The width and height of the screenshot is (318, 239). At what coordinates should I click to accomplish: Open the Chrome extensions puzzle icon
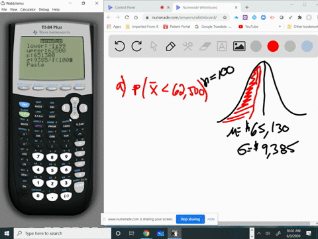click(x=299, y=17)
